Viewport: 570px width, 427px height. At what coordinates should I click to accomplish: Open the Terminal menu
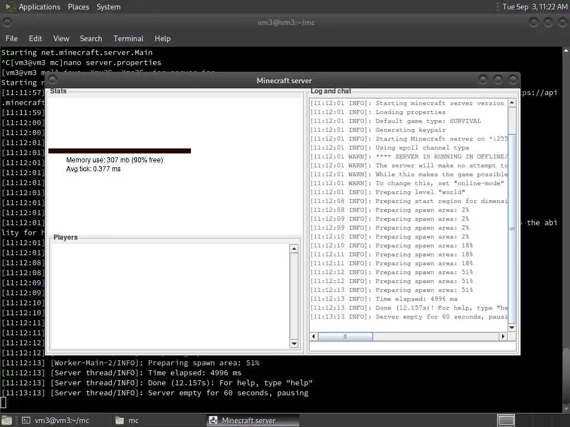[x=129, y=38]
